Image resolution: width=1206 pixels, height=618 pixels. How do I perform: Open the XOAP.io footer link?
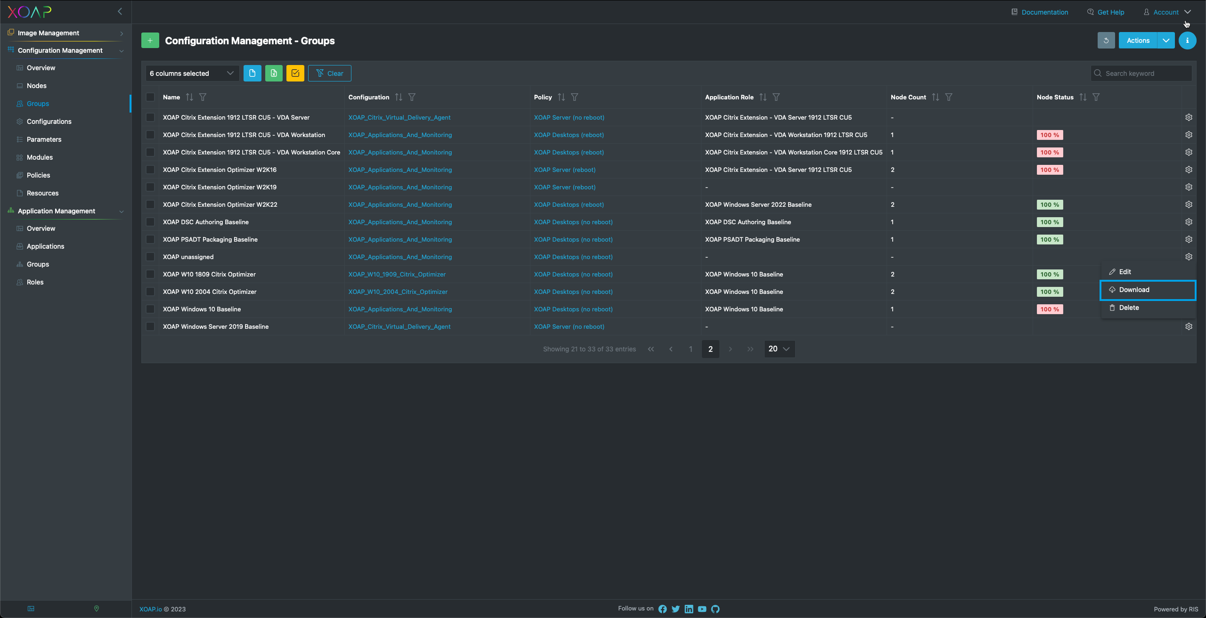tap(150, 609)
